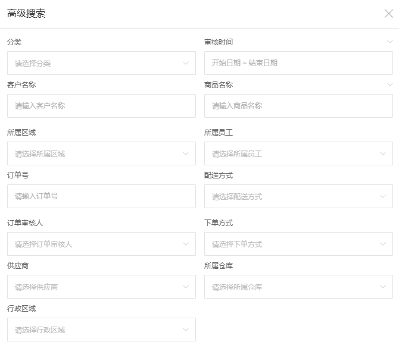Open the 请选择所属仓库 dropdown
The image size is (399, 345).
coord(298,287)
